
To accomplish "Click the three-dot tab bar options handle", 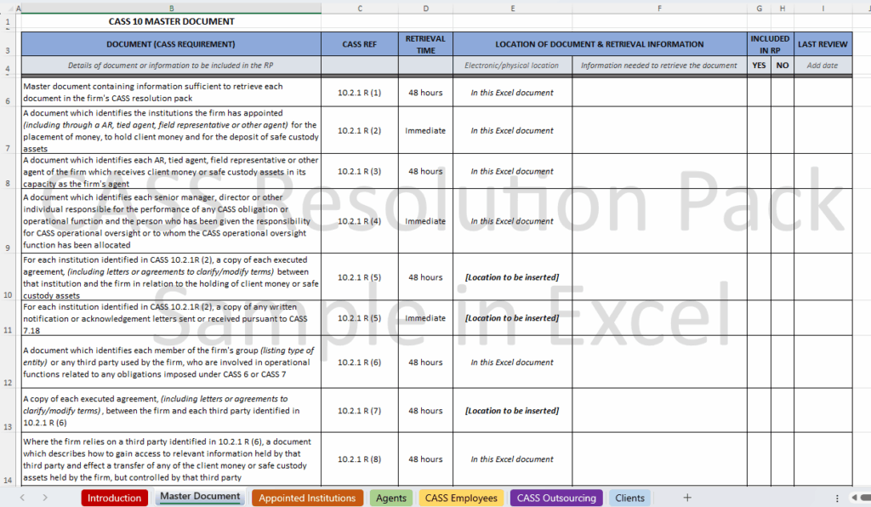I will (837, 498).
